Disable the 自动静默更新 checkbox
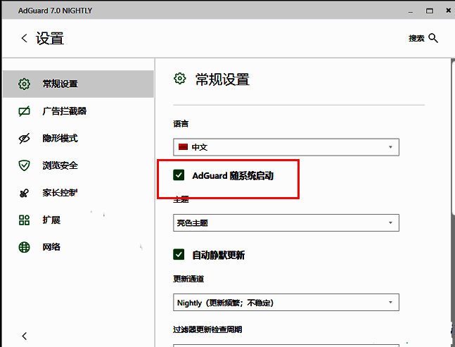 (x=179, y=254)
